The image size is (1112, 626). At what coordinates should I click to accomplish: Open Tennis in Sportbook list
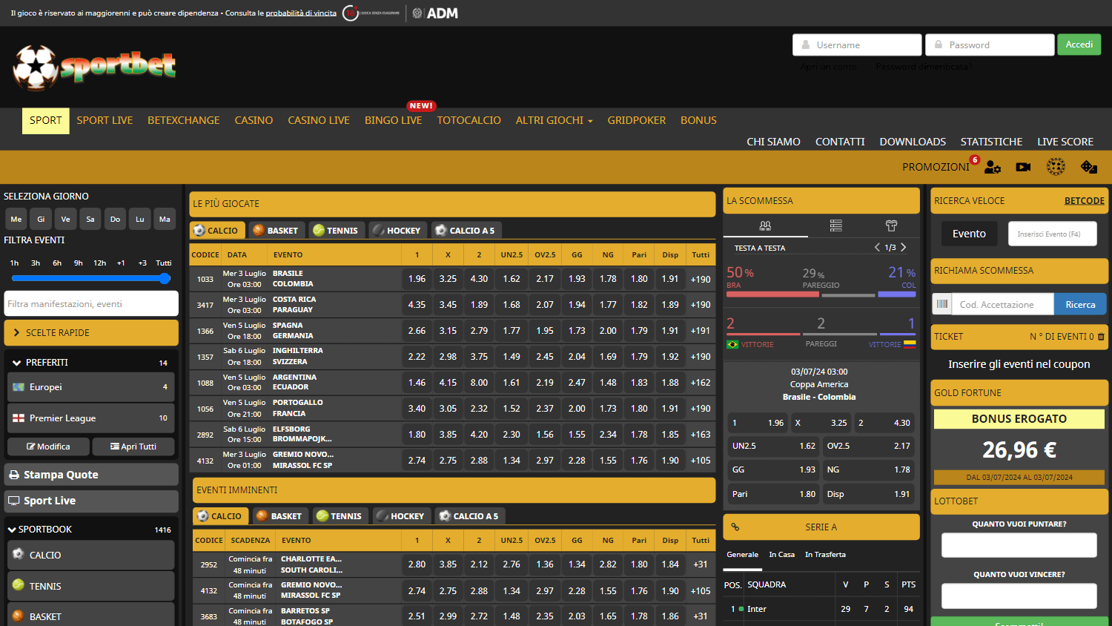click(x=91, y=586)
